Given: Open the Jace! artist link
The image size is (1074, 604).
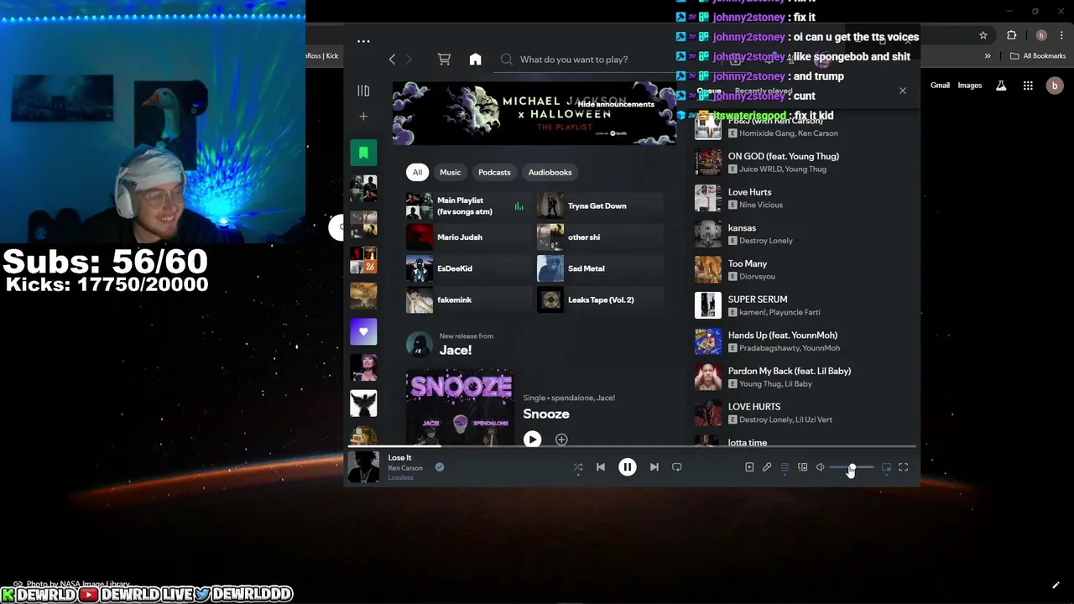Looking at the screenshot, I should pyautogui.click(x=456, y=350).
